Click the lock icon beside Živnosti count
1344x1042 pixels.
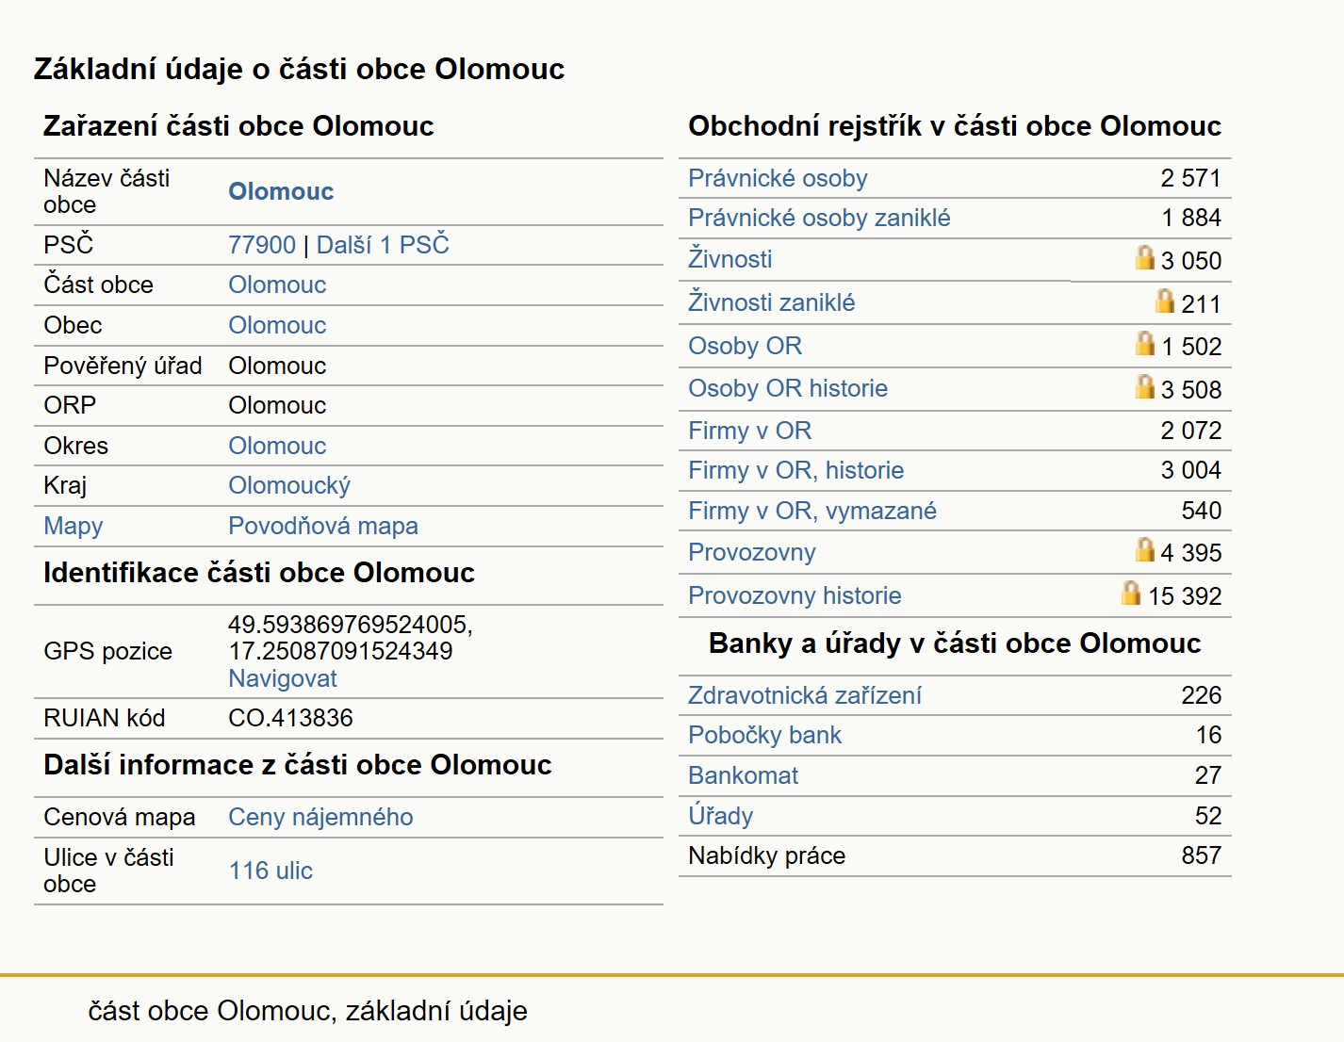[x=1144, y=257]
